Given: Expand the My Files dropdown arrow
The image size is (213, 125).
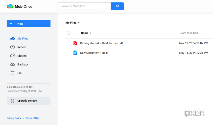Looking at the screenshot, I should click(x=79, y=23).
